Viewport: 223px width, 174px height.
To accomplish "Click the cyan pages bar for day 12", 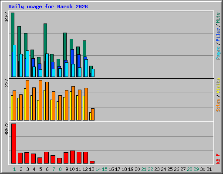I will pos(86,68).
